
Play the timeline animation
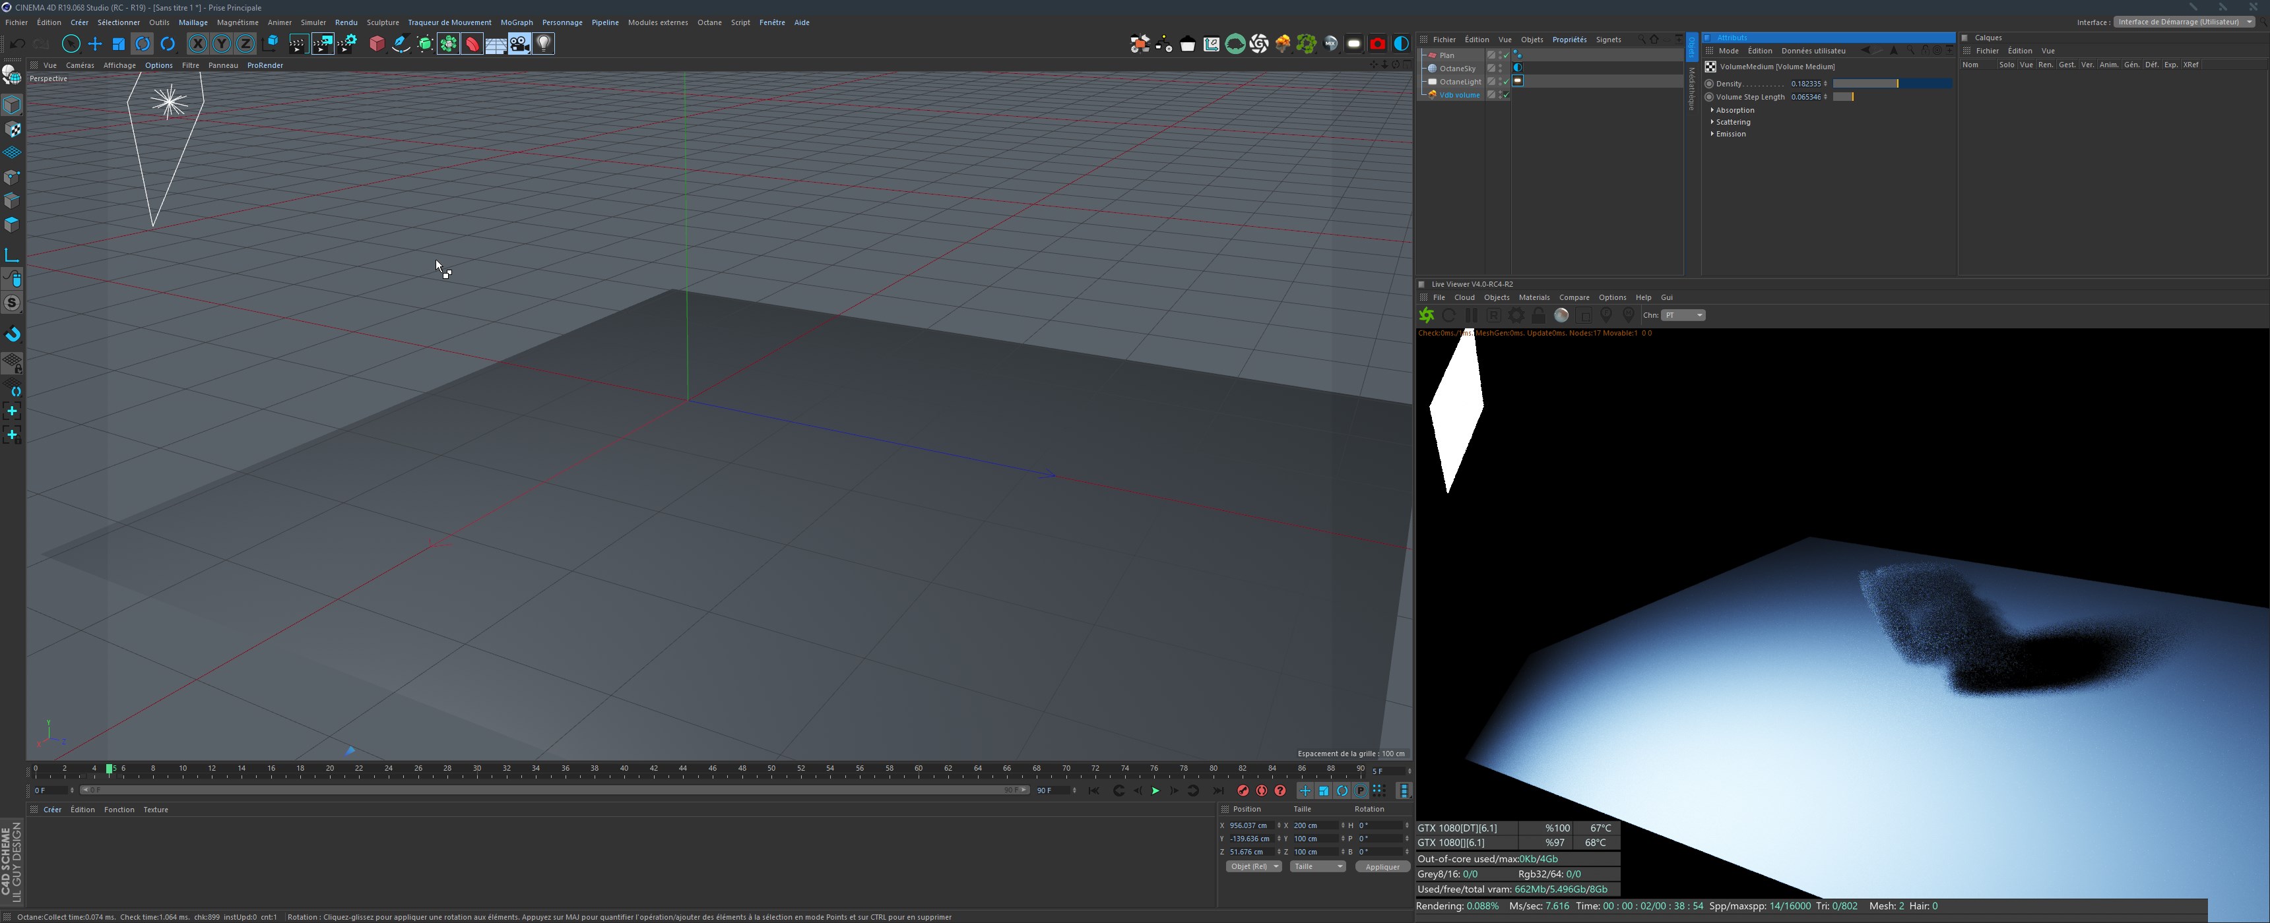[x=1155, y=791]
